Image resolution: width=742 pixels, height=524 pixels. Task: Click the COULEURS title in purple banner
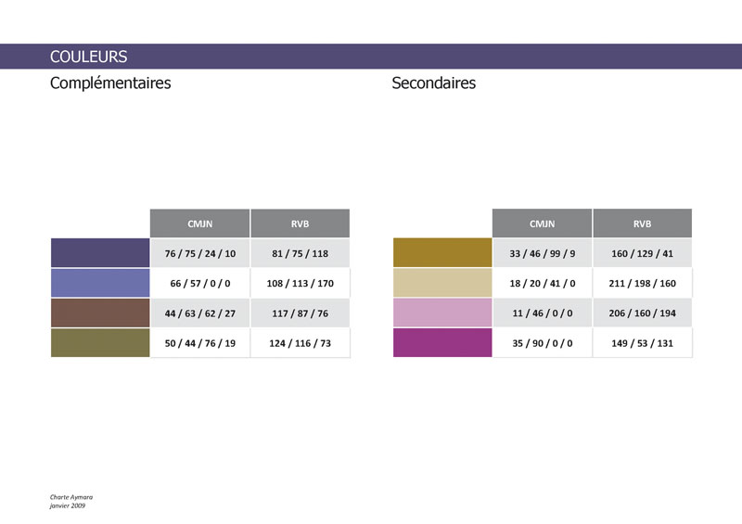(88, 57)
